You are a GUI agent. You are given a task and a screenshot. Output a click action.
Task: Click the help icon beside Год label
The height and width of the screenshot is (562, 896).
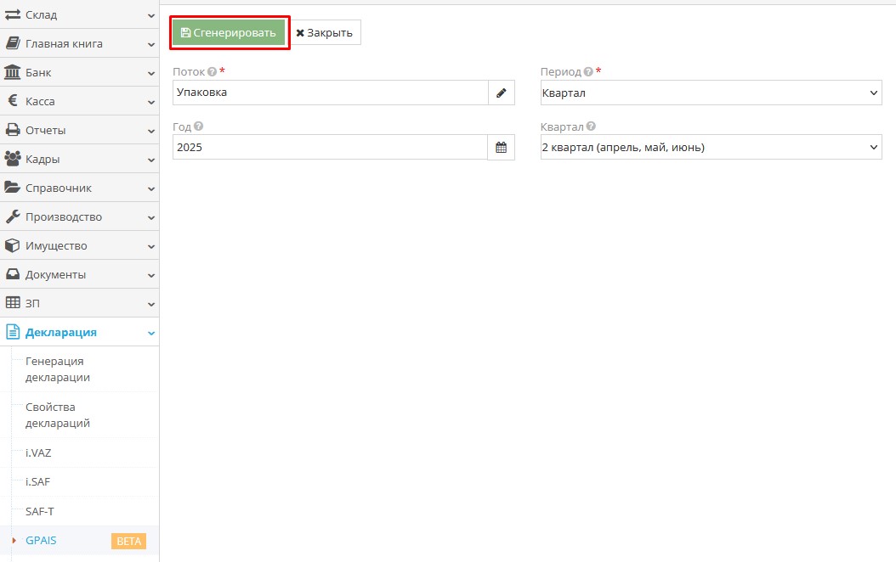(198, 126)
